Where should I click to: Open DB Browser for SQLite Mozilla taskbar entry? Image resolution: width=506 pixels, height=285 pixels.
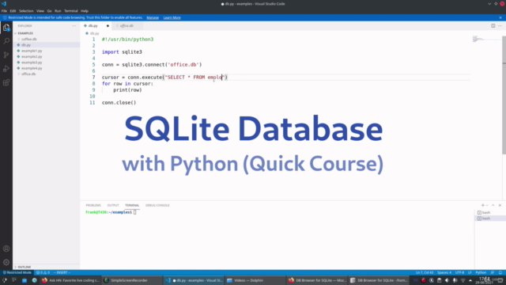(x=317, y=280)
